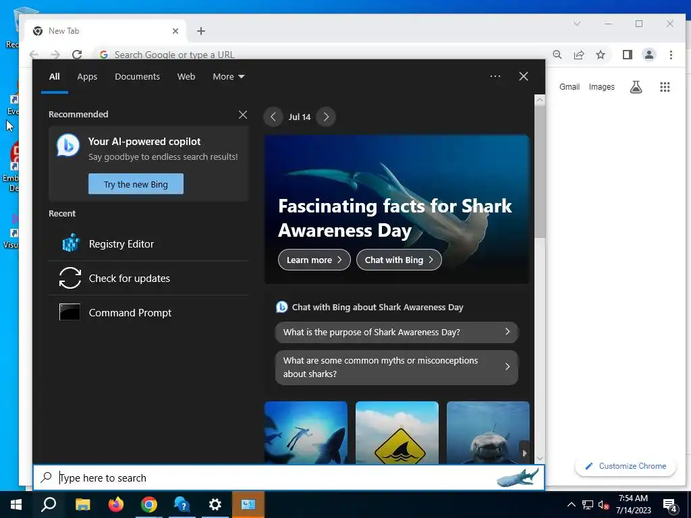
Task: Click Chat with Bing button
Action: [399, 260]
